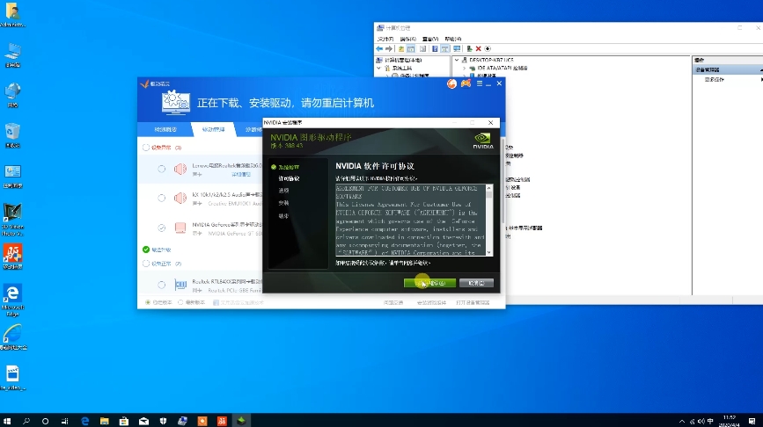763x427 pixels.
Task: Expand the IDE ATA/ATAPI controllers node
Action: tap(464, 69)
